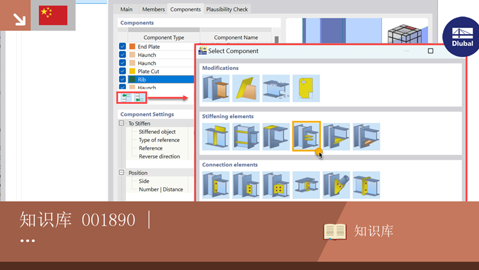479x270 pixels.
Task: Click the Component Name column header
Action: click(x=236, y=37)
